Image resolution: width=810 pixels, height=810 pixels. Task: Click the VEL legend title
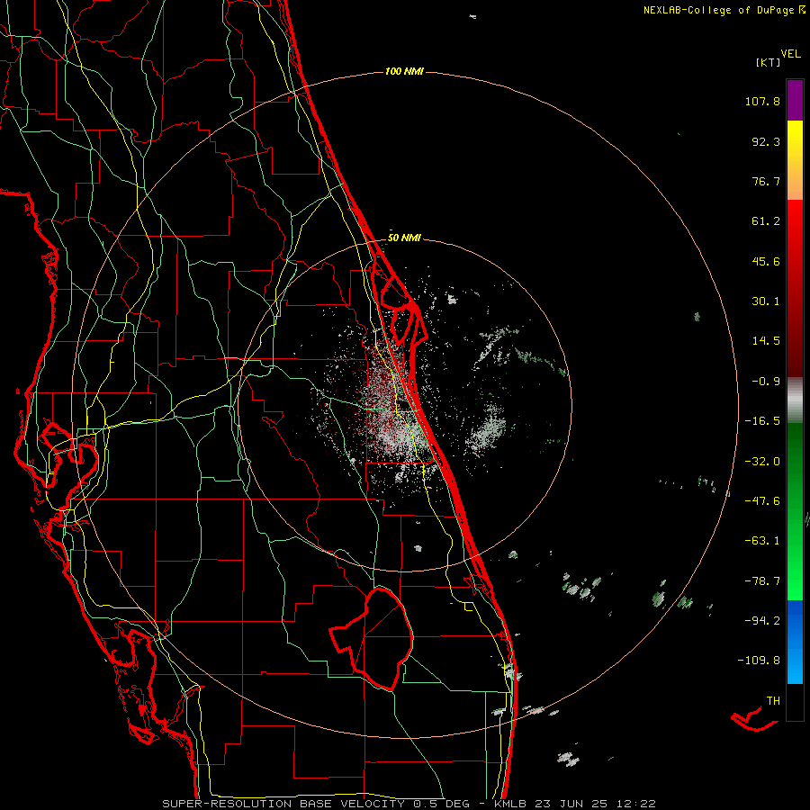click(x=790, y=54)
